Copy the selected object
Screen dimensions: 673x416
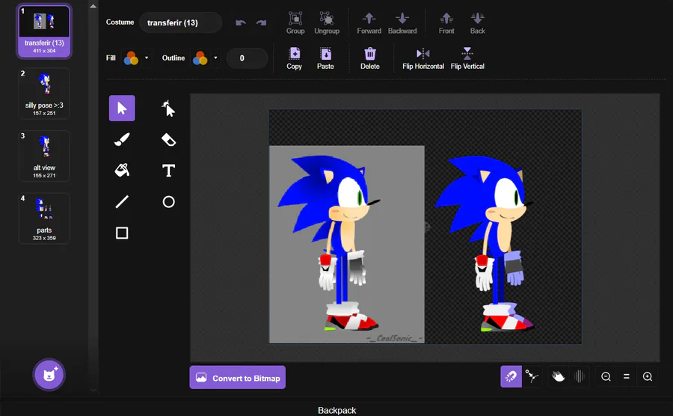click(x=295, y=58)
